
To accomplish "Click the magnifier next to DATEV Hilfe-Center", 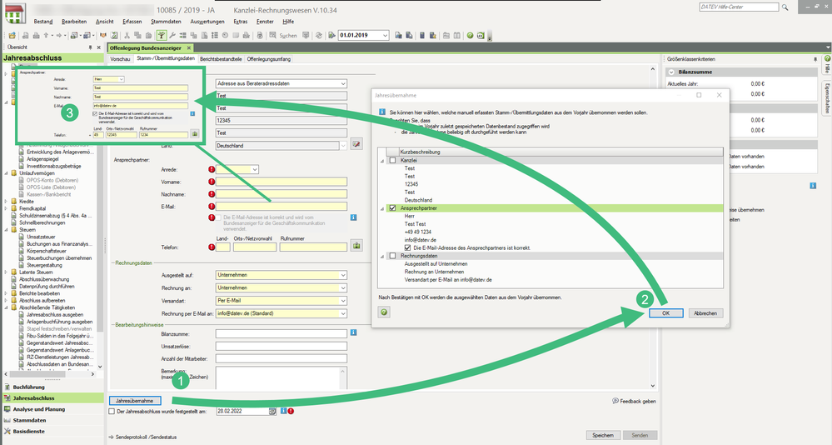I will [x=785, y=7].
